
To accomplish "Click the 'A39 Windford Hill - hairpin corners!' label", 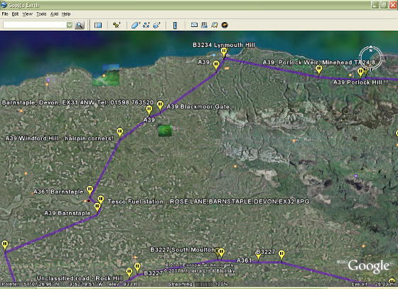I will (x=60, y=138).
